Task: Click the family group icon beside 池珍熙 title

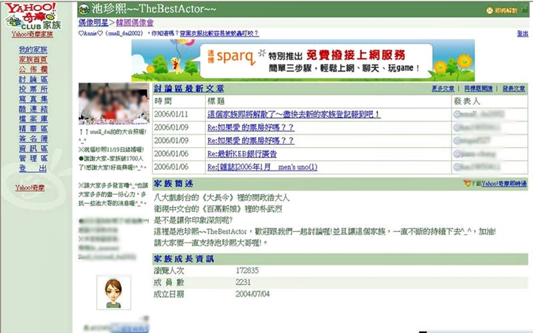Action: point(84,9)
